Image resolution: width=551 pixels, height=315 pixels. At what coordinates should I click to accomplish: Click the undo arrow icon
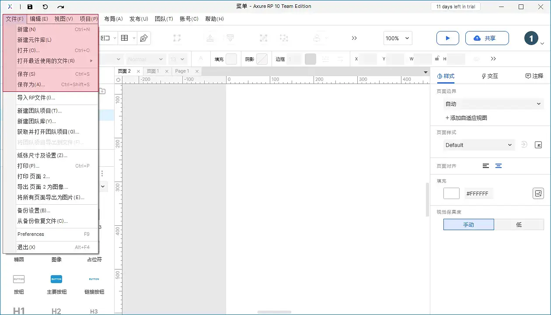pyautogui.click(x=45, y=7)
